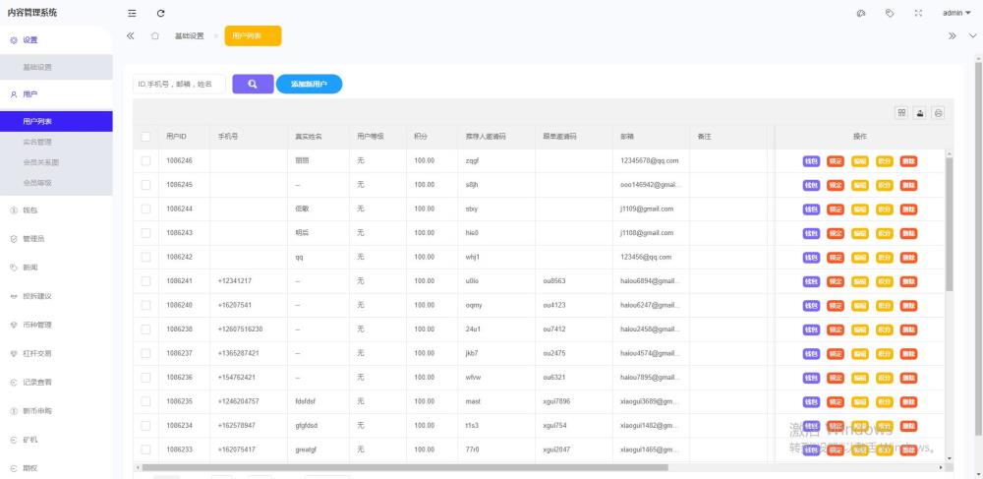Select the checkbox for user 1086241
The image size is (983, 479).
tap(145, 281)
